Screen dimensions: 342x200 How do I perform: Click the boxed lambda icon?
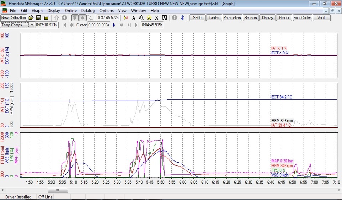(165, 18)
